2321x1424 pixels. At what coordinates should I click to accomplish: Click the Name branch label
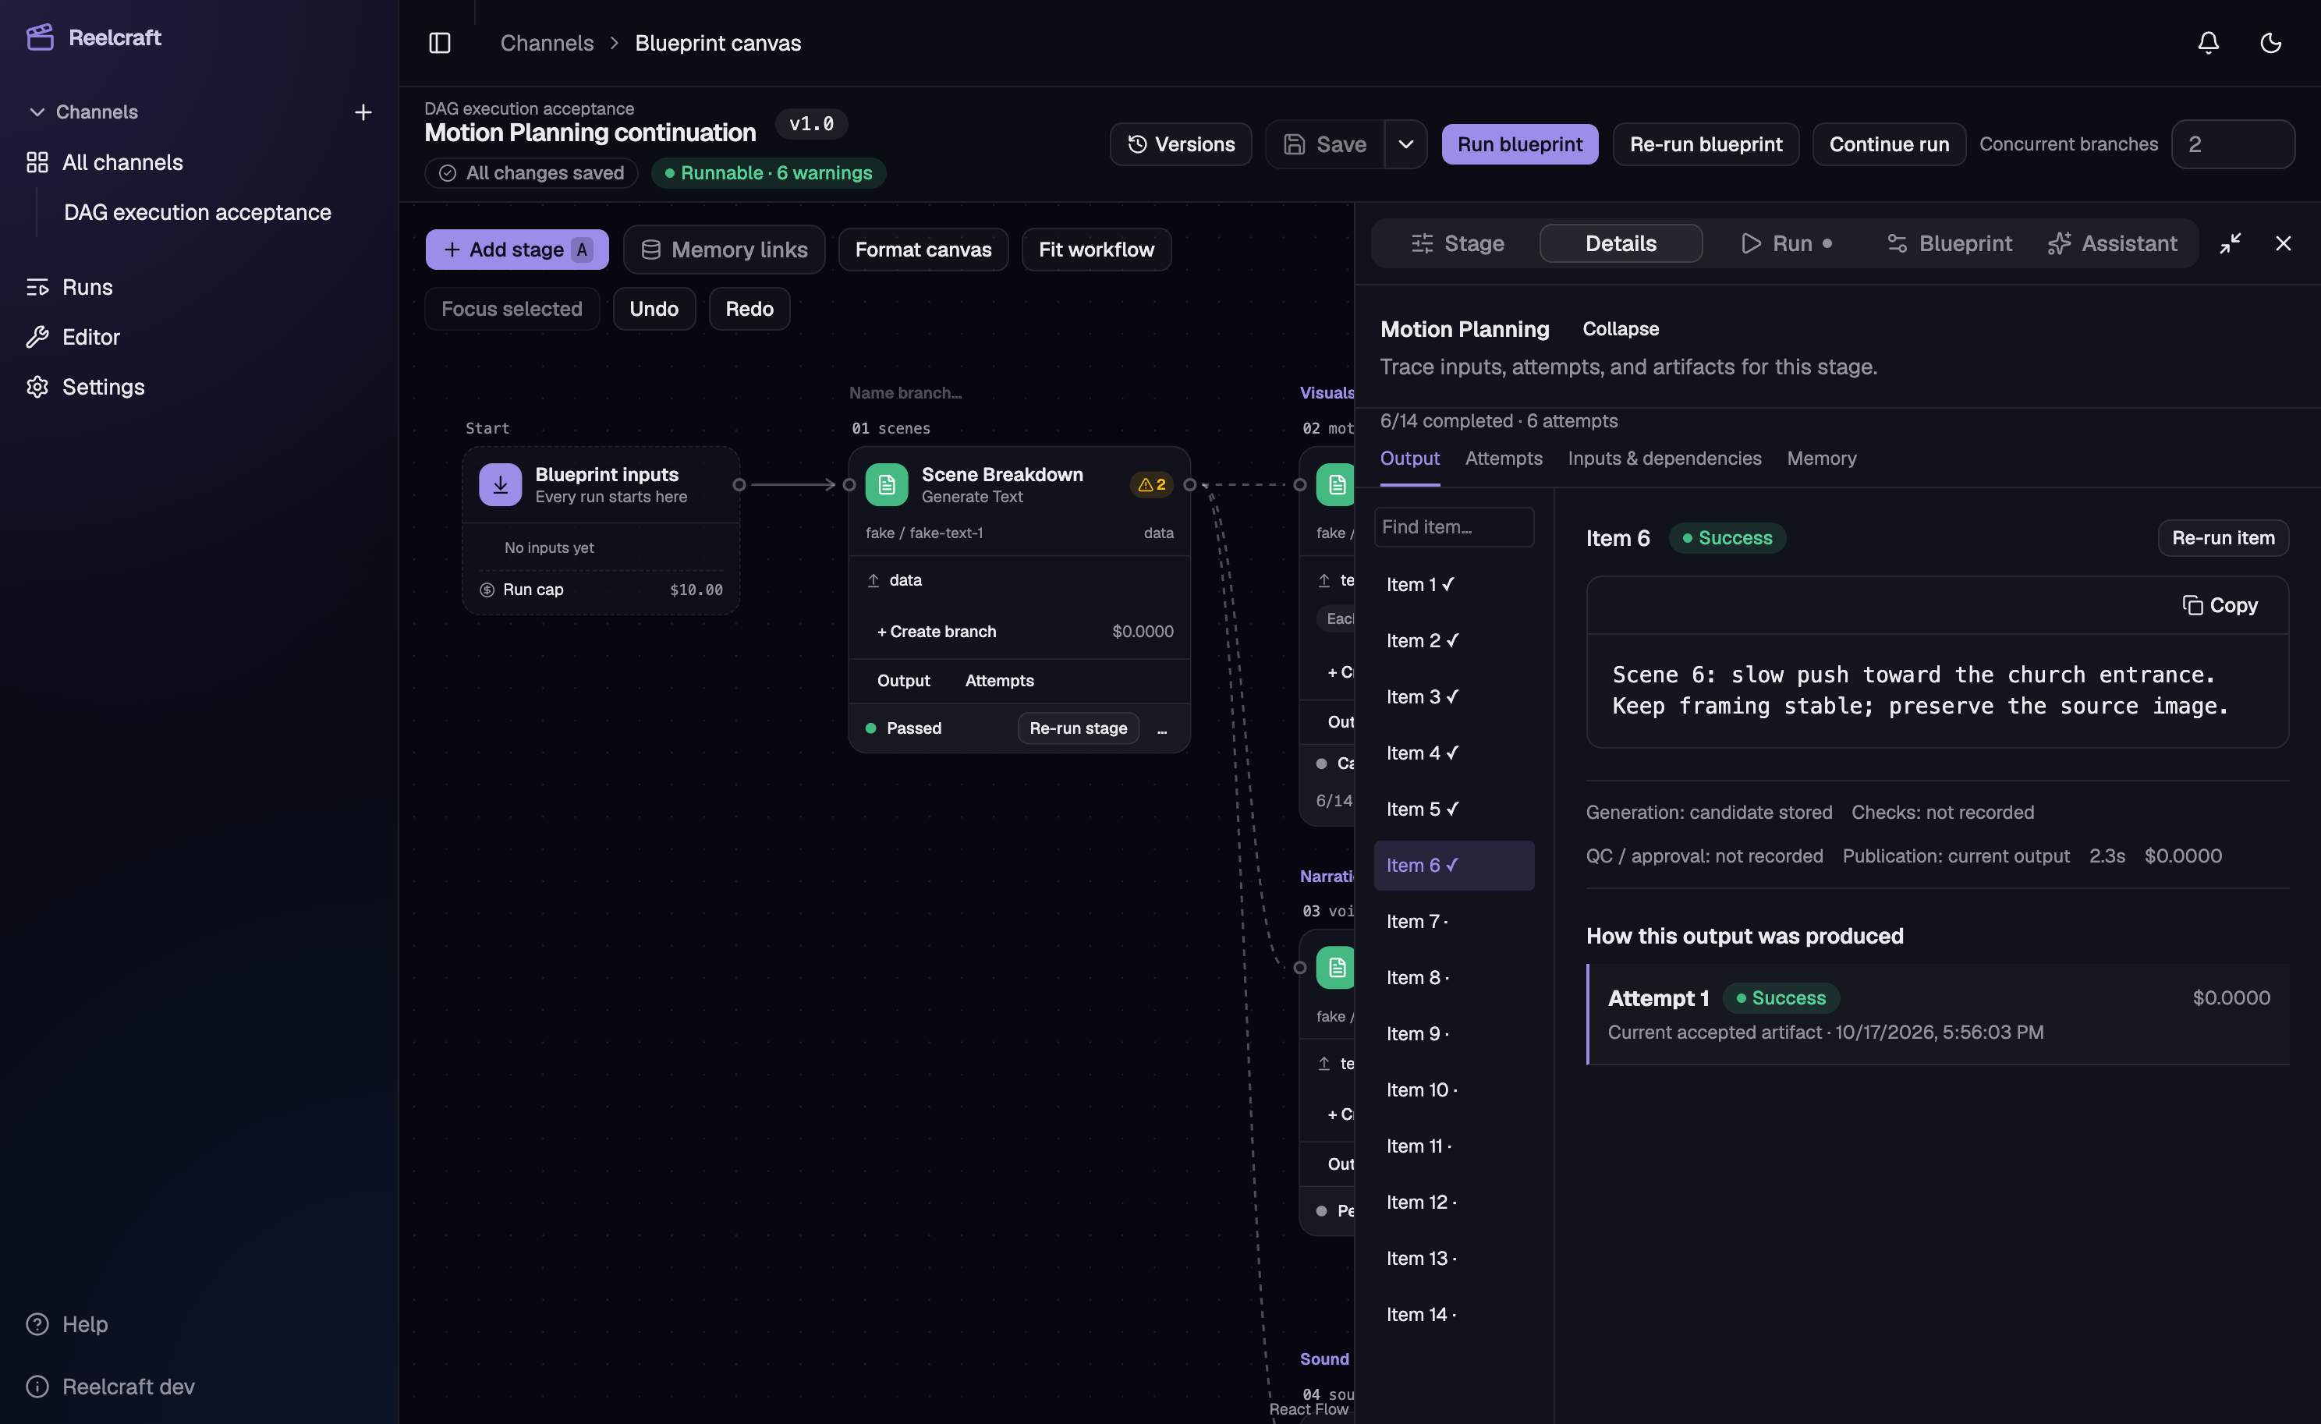click(x=905, y=393)
